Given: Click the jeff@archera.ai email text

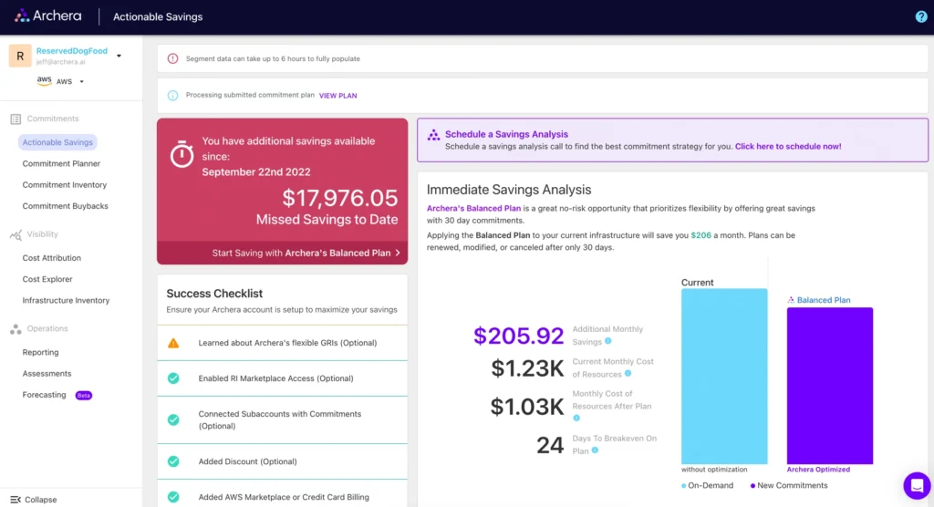Looking at the screenshot, I should (61, 62).
